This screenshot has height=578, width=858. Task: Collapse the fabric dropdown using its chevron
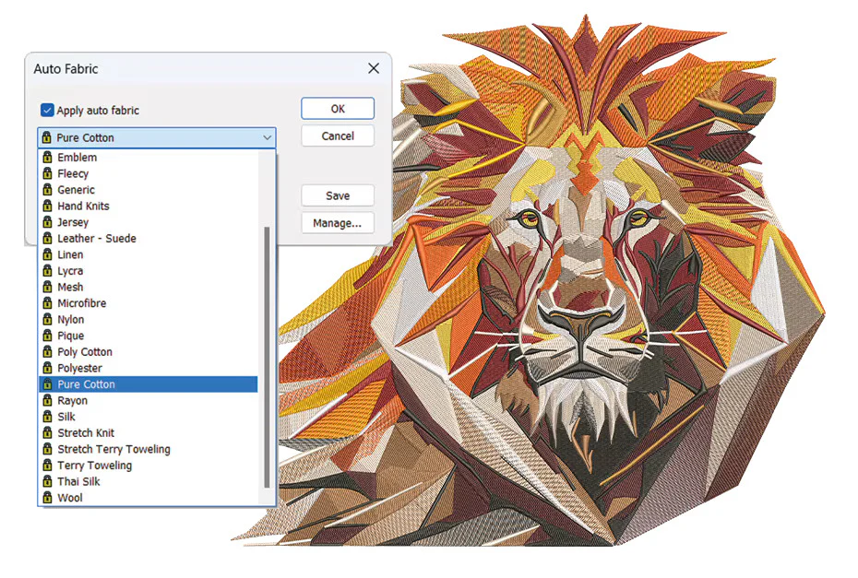(267, 137)
